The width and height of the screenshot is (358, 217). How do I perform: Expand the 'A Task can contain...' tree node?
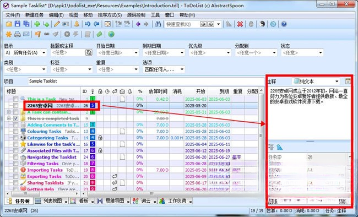(9, 112)
